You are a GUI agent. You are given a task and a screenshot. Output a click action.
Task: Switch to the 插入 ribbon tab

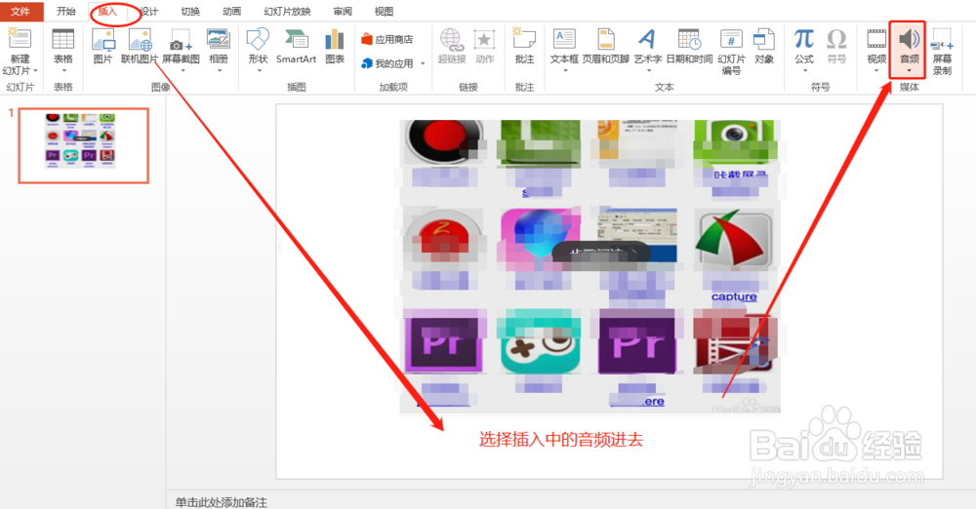click(x=107, y=11)
